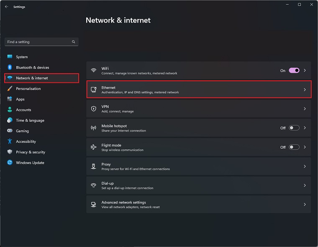Select Time & language category
Screen dimensions: 318x247
coord(30,121)
